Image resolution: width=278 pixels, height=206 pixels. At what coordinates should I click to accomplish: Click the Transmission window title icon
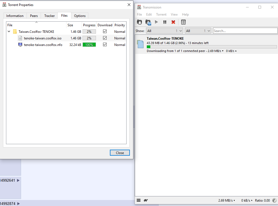(139, 7)
